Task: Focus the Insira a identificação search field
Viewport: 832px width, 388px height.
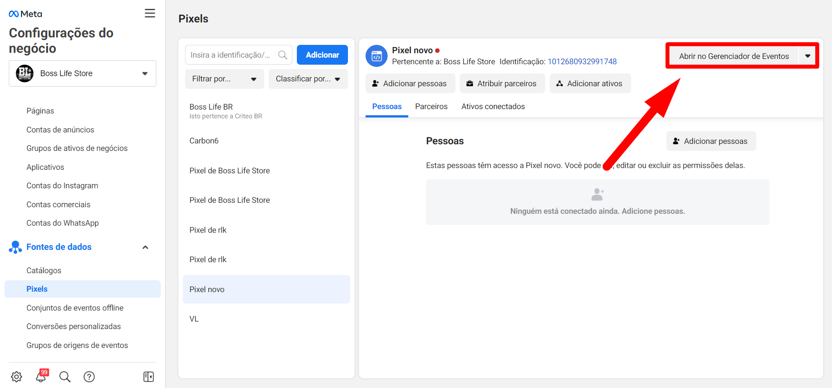Action: [238, 55]
